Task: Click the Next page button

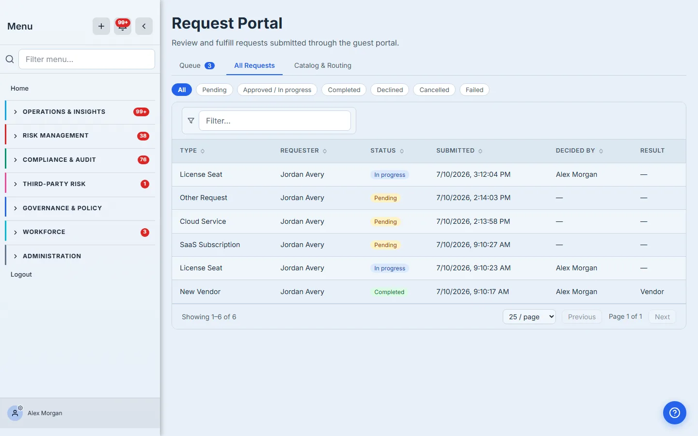Action: (662, 317)
